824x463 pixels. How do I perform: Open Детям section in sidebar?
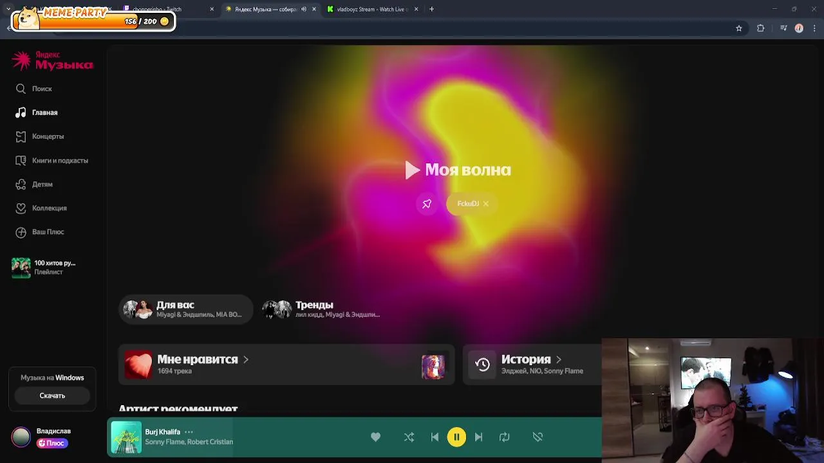34,184
